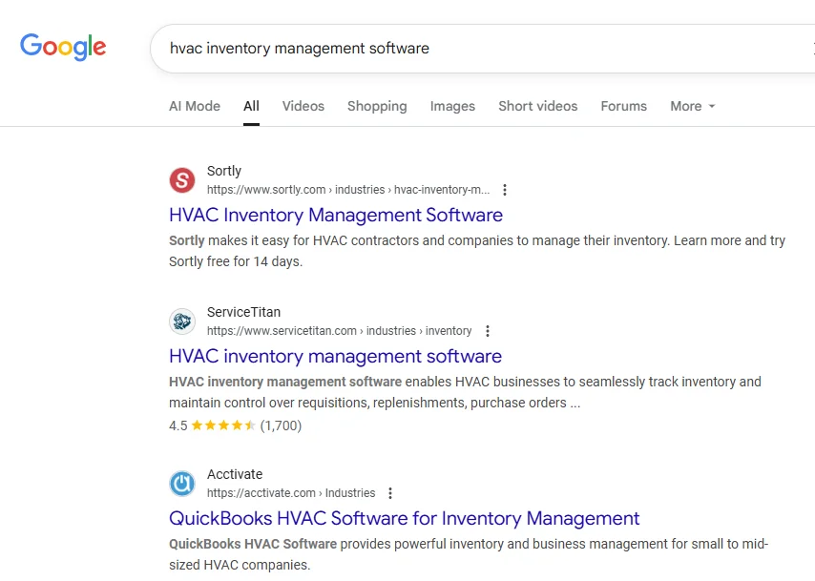This screenshot has height=581, width=815.
Task: Open Sortly's HVAC Inventory Management Software link
Action: [x=336, y=215]
